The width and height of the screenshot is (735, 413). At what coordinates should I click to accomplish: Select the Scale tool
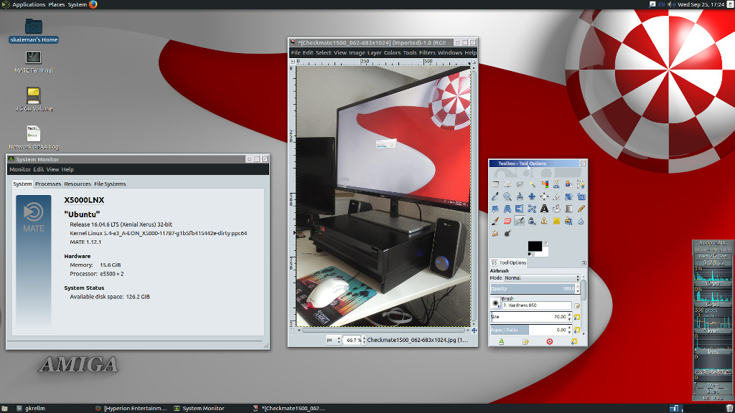pyautogui.click(x=581, y=196)
